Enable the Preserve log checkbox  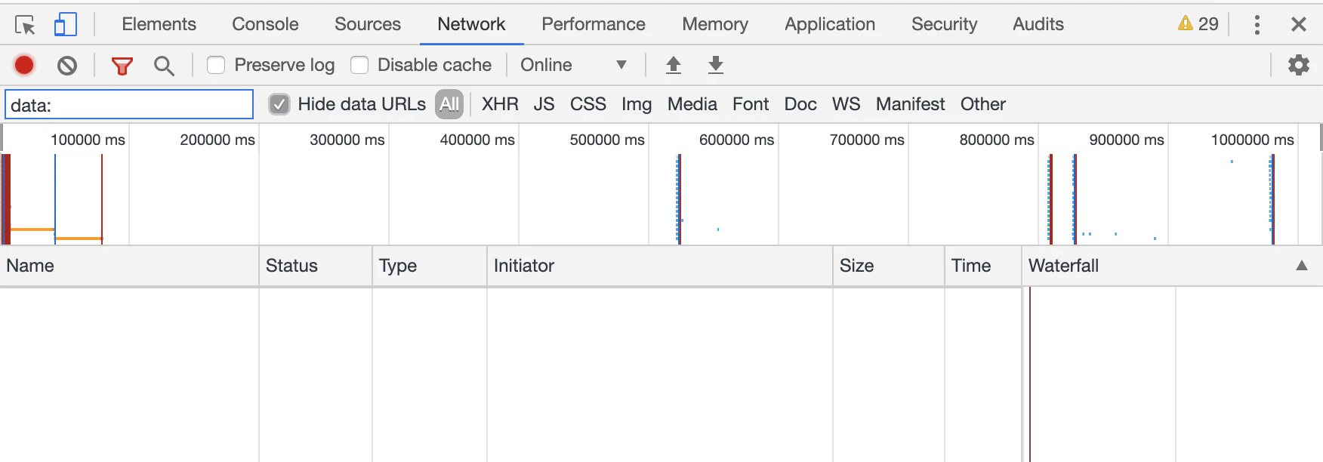(x=216, y=65)
